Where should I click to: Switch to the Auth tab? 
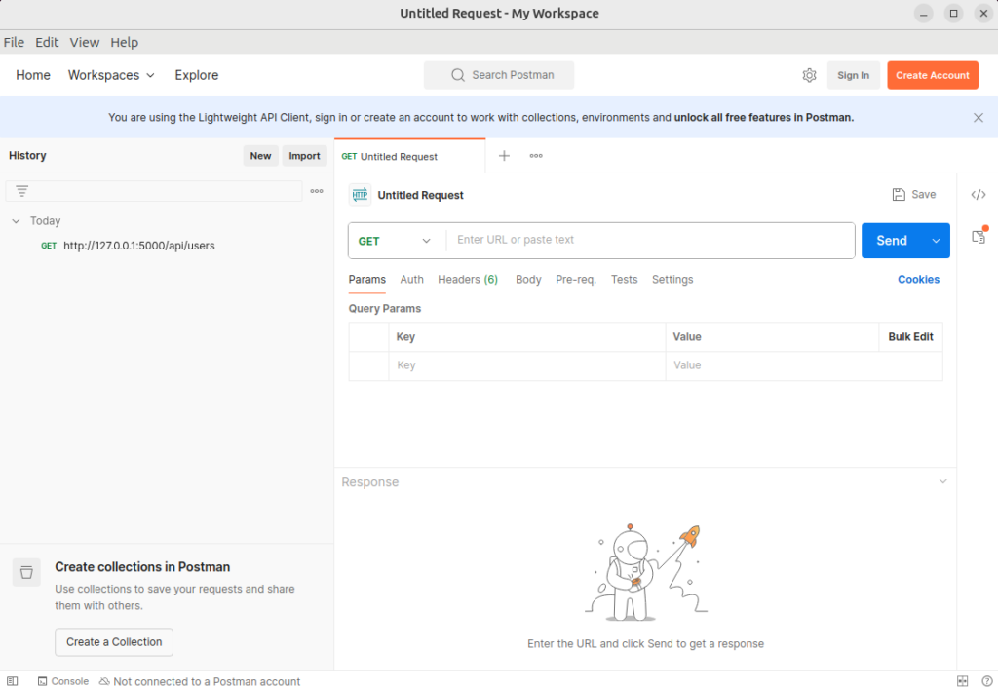412,280
